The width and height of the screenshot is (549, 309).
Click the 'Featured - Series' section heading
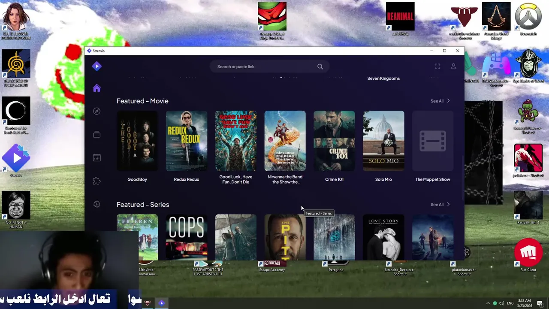click(x=143, y=204)
